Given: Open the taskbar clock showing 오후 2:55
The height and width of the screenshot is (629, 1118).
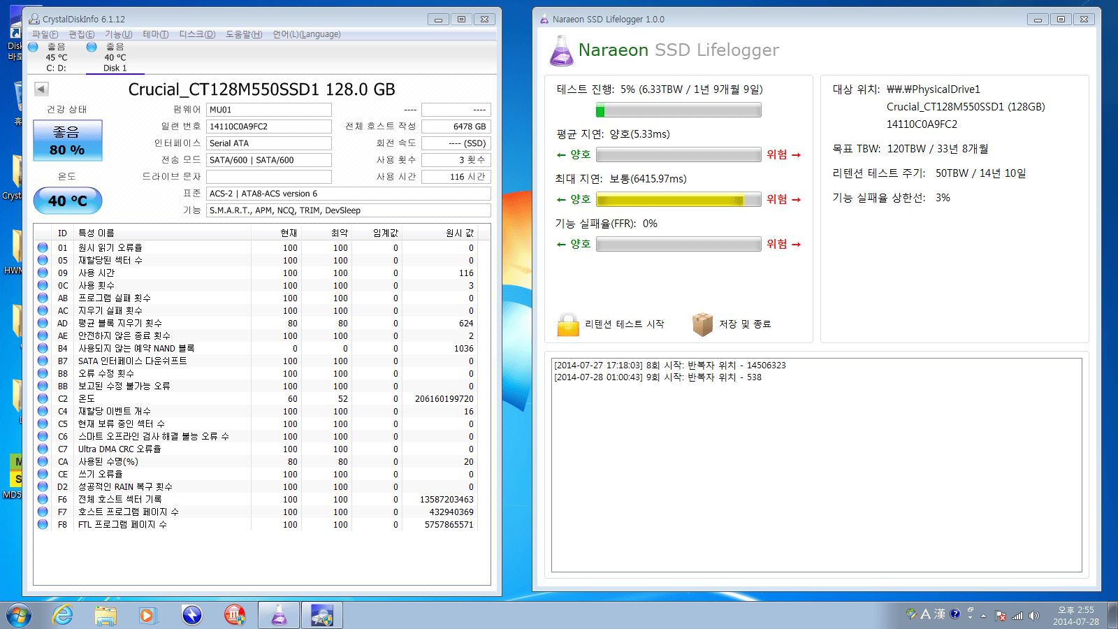Looking at the screenshot, I should [x=1076, y=616].
